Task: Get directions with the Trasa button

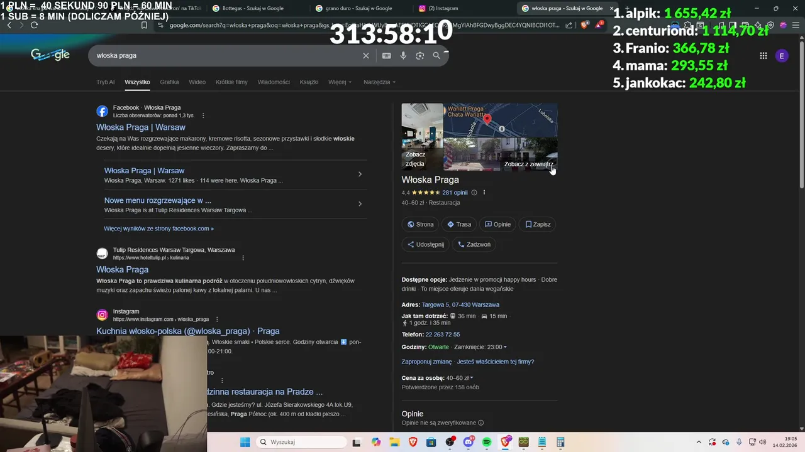Action: [x=459, y=224]
